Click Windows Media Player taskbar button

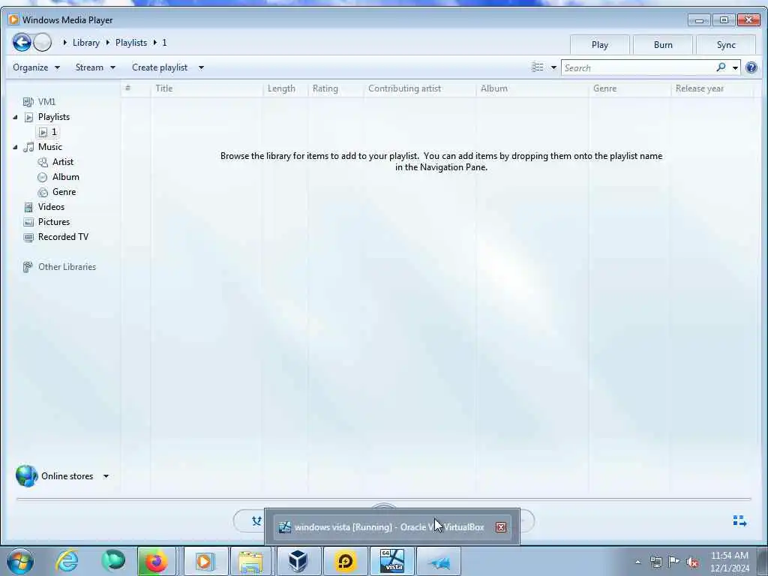pyautogui.click(x=204, y=561)
